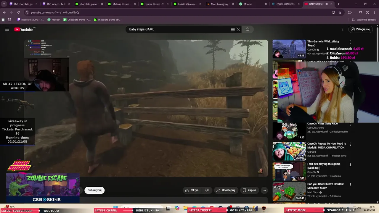
Task: Click the Baby Steps video player
Action: click(x=146, y=108)
